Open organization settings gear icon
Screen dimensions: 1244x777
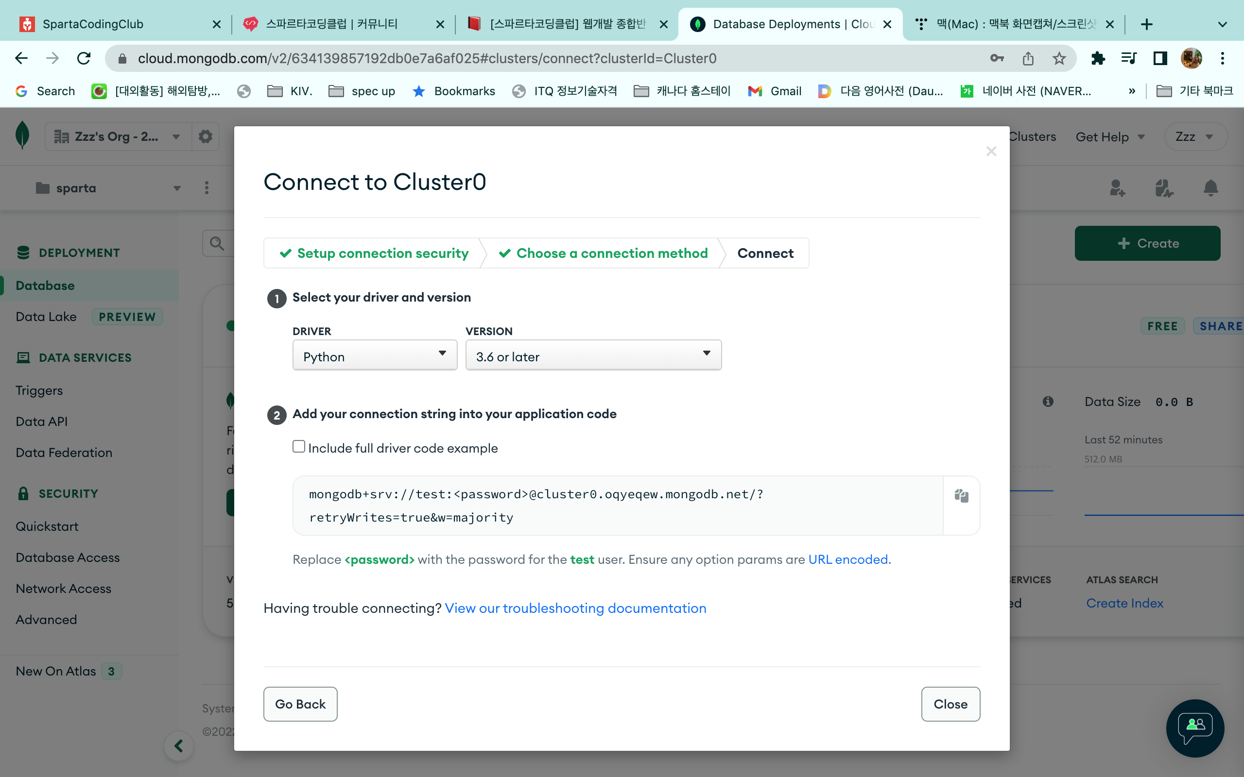click(x=206, y=136)
